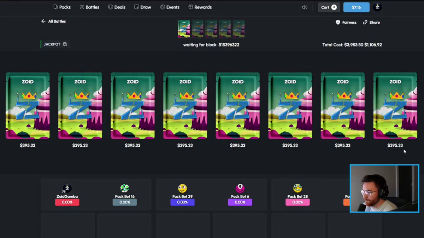
Task: Click the "waiting for block 515396322" status
Action: point(211,45)
